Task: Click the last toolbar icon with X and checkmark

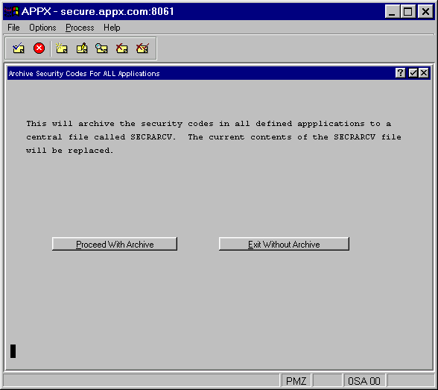Action: [142, 48]
